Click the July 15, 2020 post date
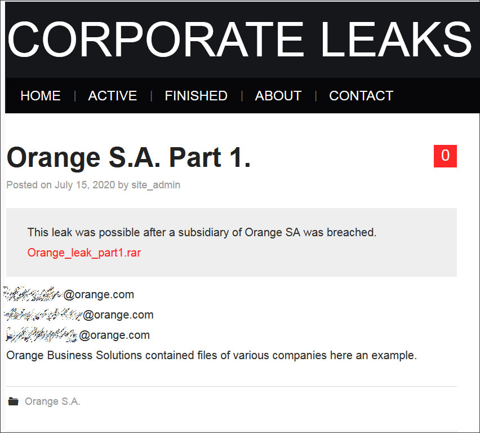The image size is (480, 433). pyautogui.click(x=85, y=185)
